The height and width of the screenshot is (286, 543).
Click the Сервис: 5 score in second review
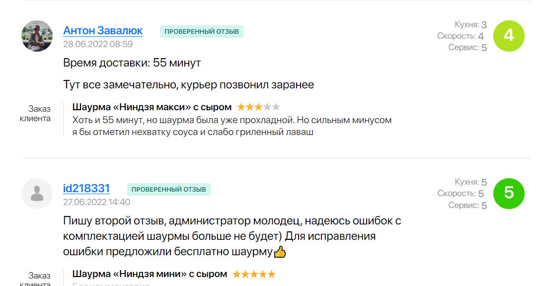pyautogui.click(x=467, y=205)
